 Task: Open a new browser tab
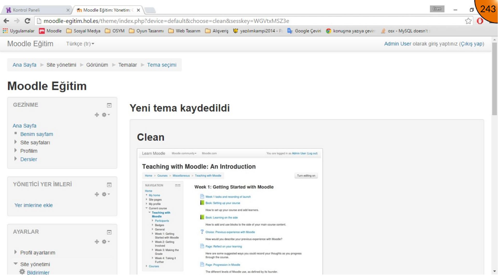[150, 10]
